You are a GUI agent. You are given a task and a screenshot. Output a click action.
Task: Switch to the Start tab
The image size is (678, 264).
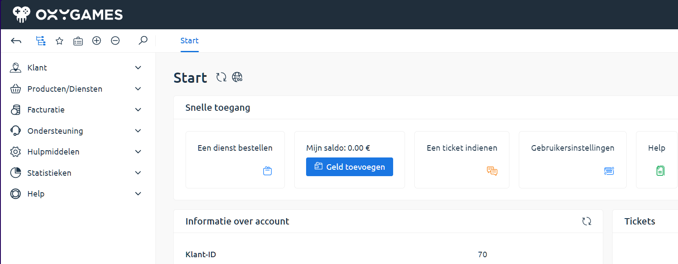click(x=189, y=41)
